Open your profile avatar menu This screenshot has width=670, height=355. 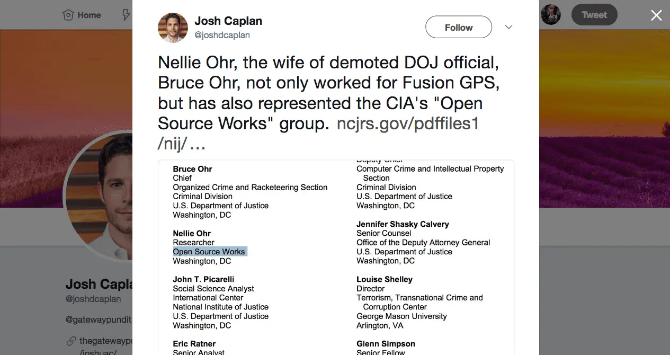pos(551,15)
